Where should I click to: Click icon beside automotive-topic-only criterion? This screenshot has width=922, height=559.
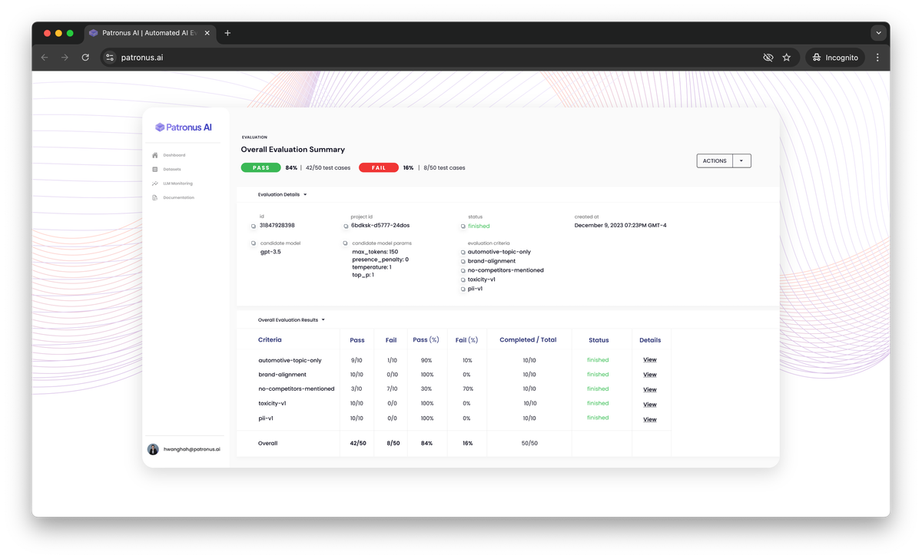(463, 253)
